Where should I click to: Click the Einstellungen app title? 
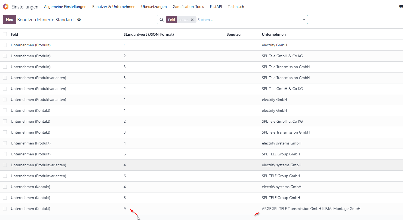click(x=25, y=7)
